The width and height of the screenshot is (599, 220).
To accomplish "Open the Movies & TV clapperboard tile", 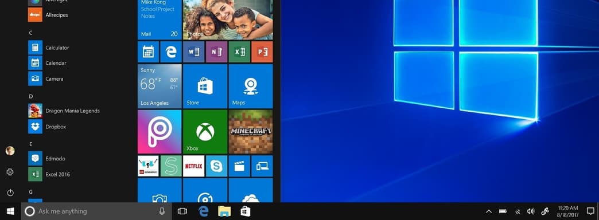I will pyautogui.click(x=239, y=166).
